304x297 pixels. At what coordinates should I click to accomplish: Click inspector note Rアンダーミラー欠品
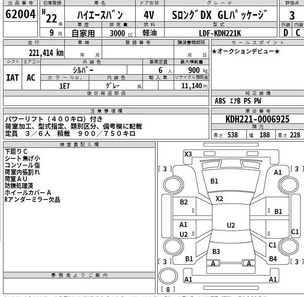(32, 200)
